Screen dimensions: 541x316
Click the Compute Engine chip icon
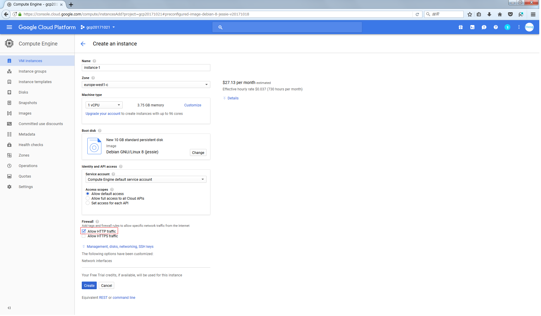point(9,43)
